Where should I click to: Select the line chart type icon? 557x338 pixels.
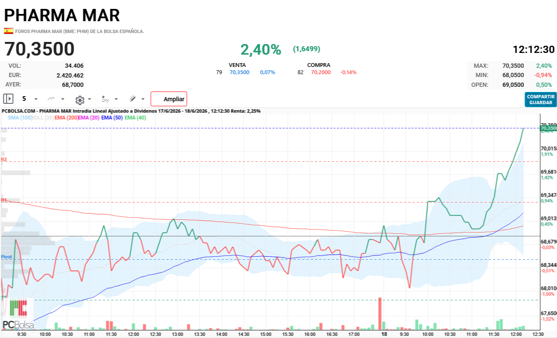pyautogui.click(x=51, y=99)
